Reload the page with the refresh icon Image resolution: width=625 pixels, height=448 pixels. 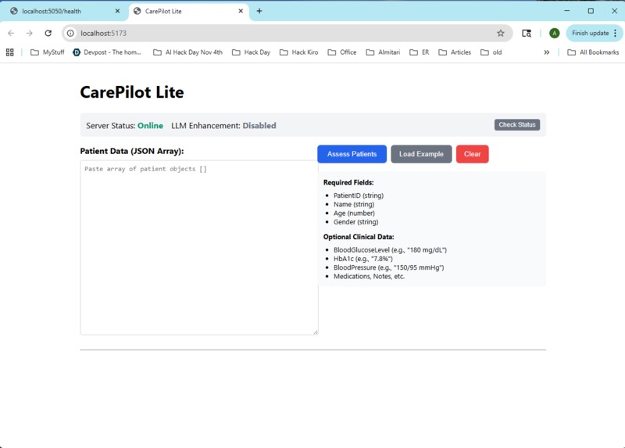(48, 33)
